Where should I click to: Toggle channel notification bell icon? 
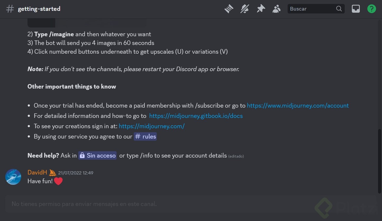pyautogui.click(x=245, y=9)
